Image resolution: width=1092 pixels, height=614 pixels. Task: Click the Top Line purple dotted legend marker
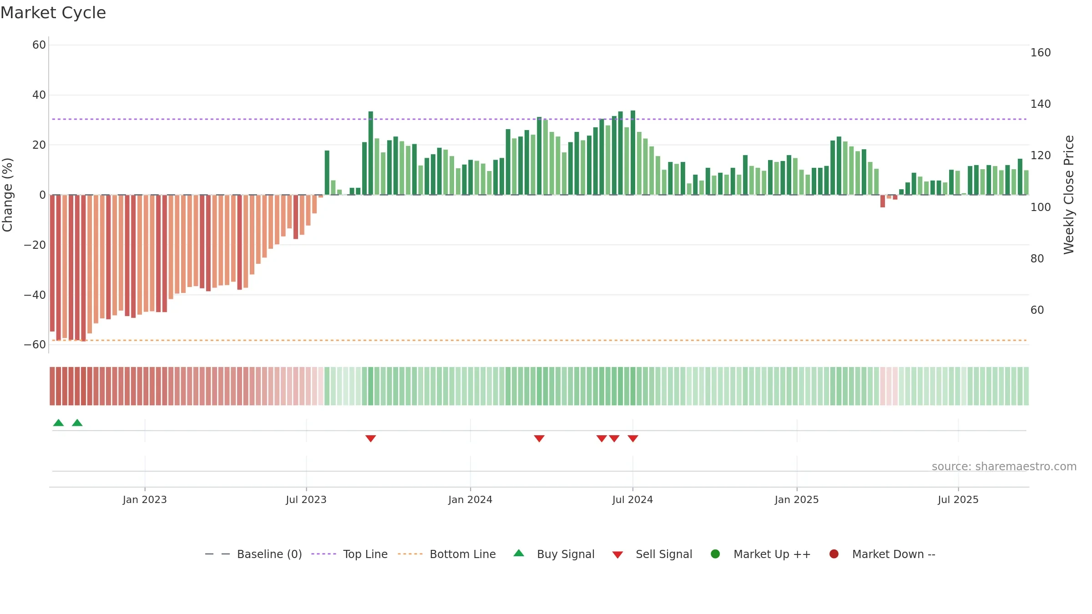tap(324, 554)
